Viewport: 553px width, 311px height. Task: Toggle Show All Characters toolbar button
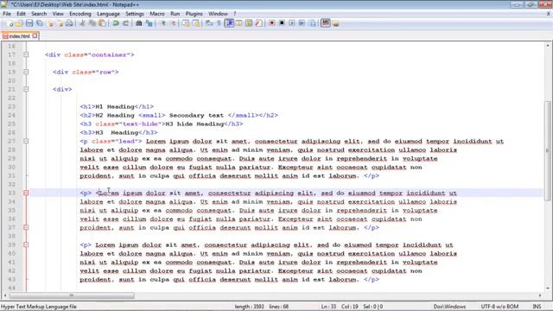[219, 23]
